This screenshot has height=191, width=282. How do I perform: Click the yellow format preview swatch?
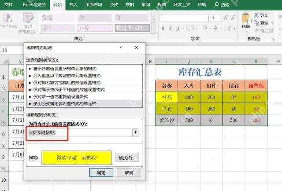(x=77, y=158)
